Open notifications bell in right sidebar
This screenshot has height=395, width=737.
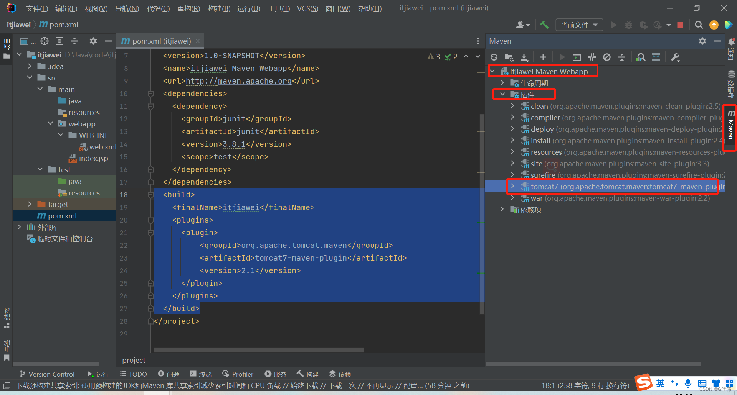click(731, 41)
